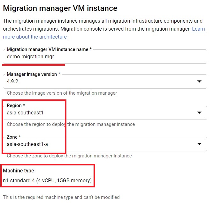Expand the Region dropdown arrow
Image resolution: width=213 pixels, height=203 pixels.
click(x=199, y=112)
